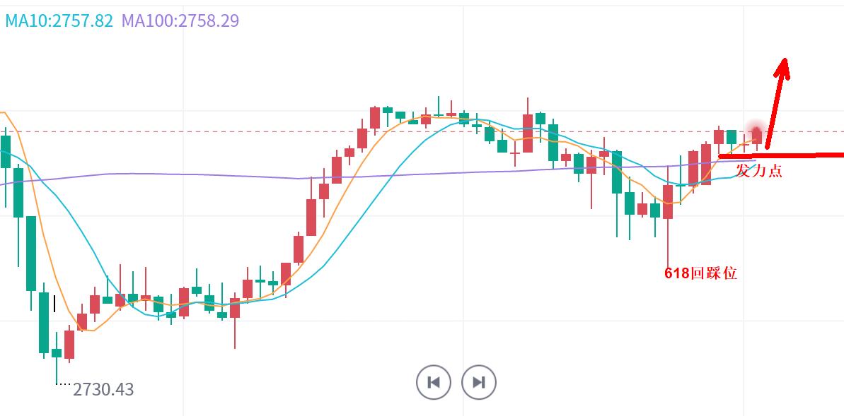The image size is (844, 416).
Task: Select the 618回踩位 annotation text
Action: coord(701,273)
